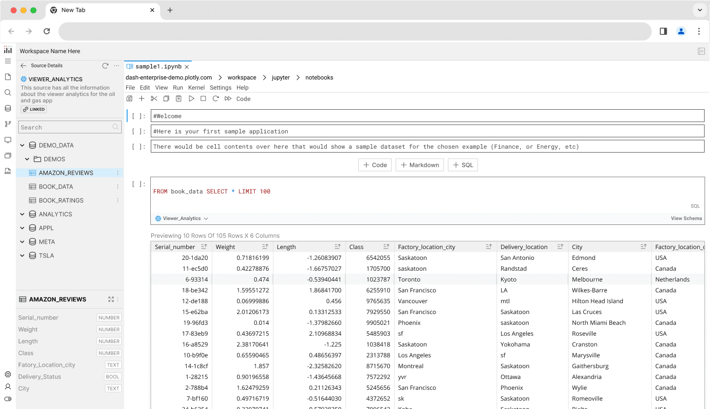Focus the source Search field
This screenshot has width=710, height=409.
69,127
